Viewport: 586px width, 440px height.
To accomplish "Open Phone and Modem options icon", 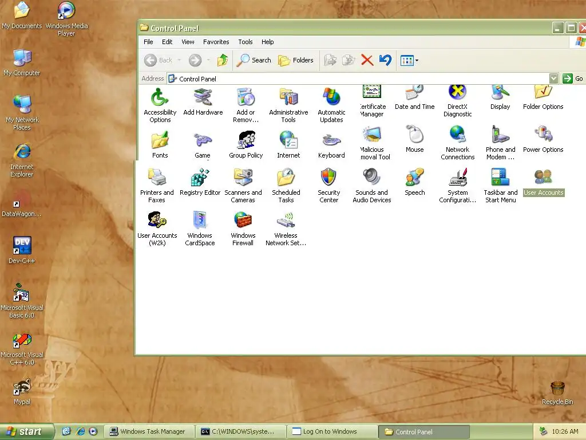I will 500,143.
